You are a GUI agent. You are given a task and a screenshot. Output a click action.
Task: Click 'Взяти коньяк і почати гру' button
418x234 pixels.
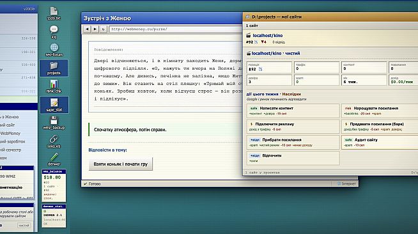pos(121,164)
